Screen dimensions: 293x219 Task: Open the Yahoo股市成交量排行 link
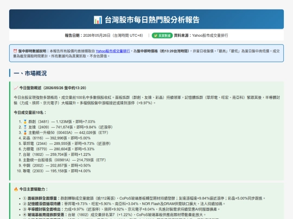(x=113, y=51)
